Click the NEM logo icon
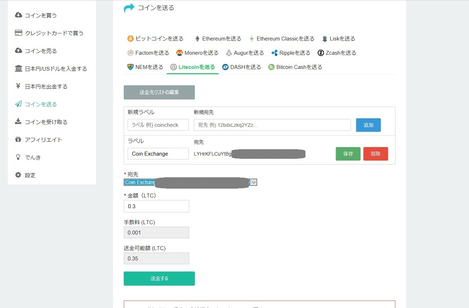Image resolution: width=469 pixels, height=308 pixels. (130, 67)
